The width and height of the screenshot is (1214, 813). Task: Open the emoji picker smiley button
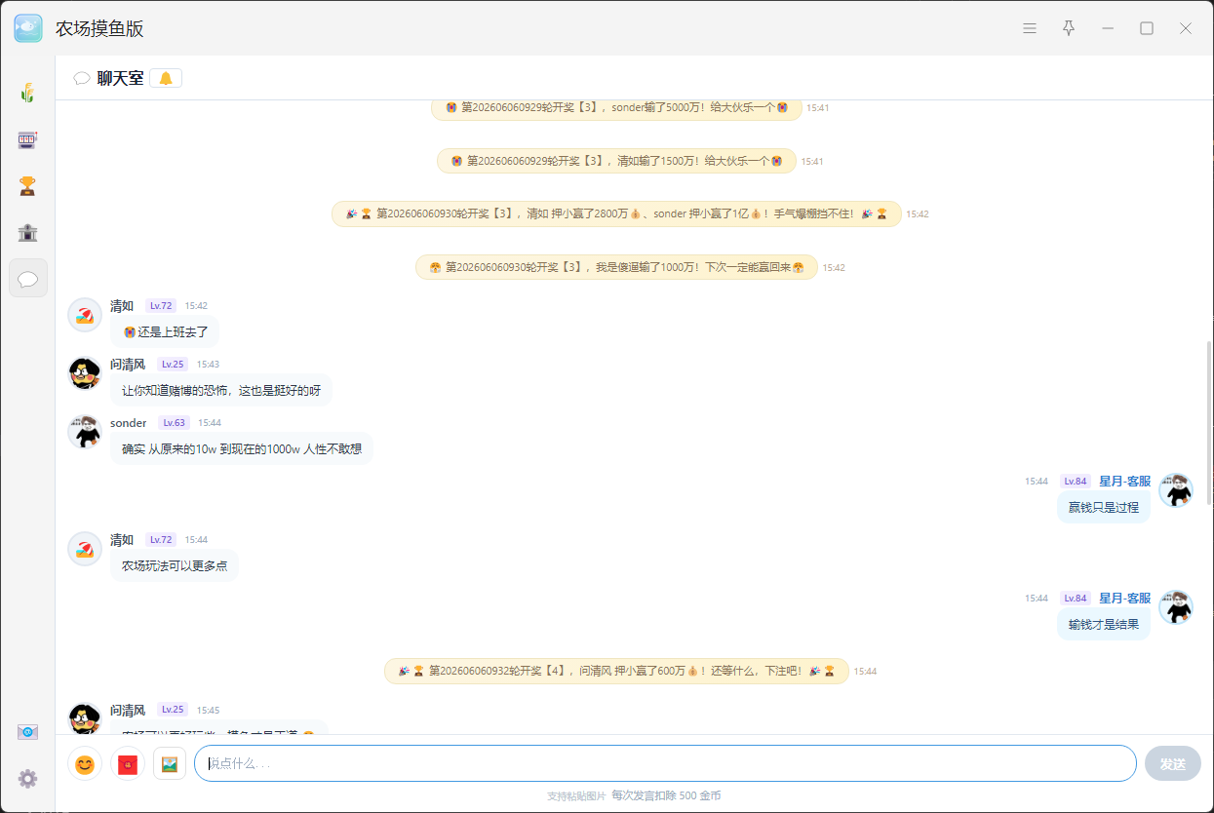point(85,764)
